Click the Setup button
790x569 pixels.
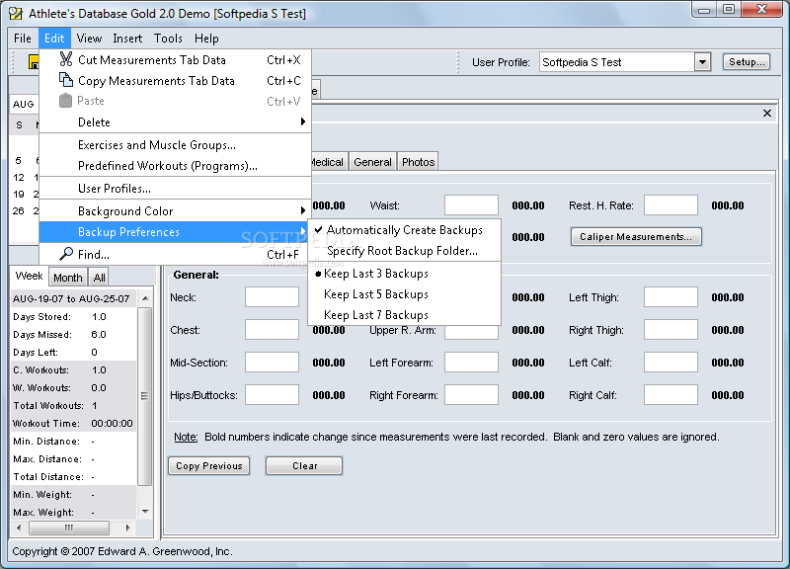point(747,62)
